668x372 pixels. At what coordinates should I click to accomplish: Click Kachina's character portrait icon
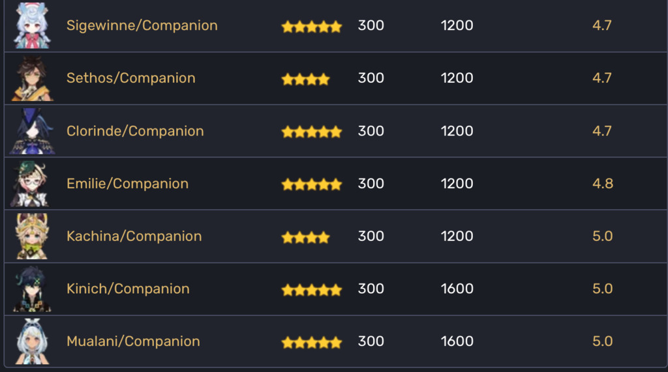(33, 236)
